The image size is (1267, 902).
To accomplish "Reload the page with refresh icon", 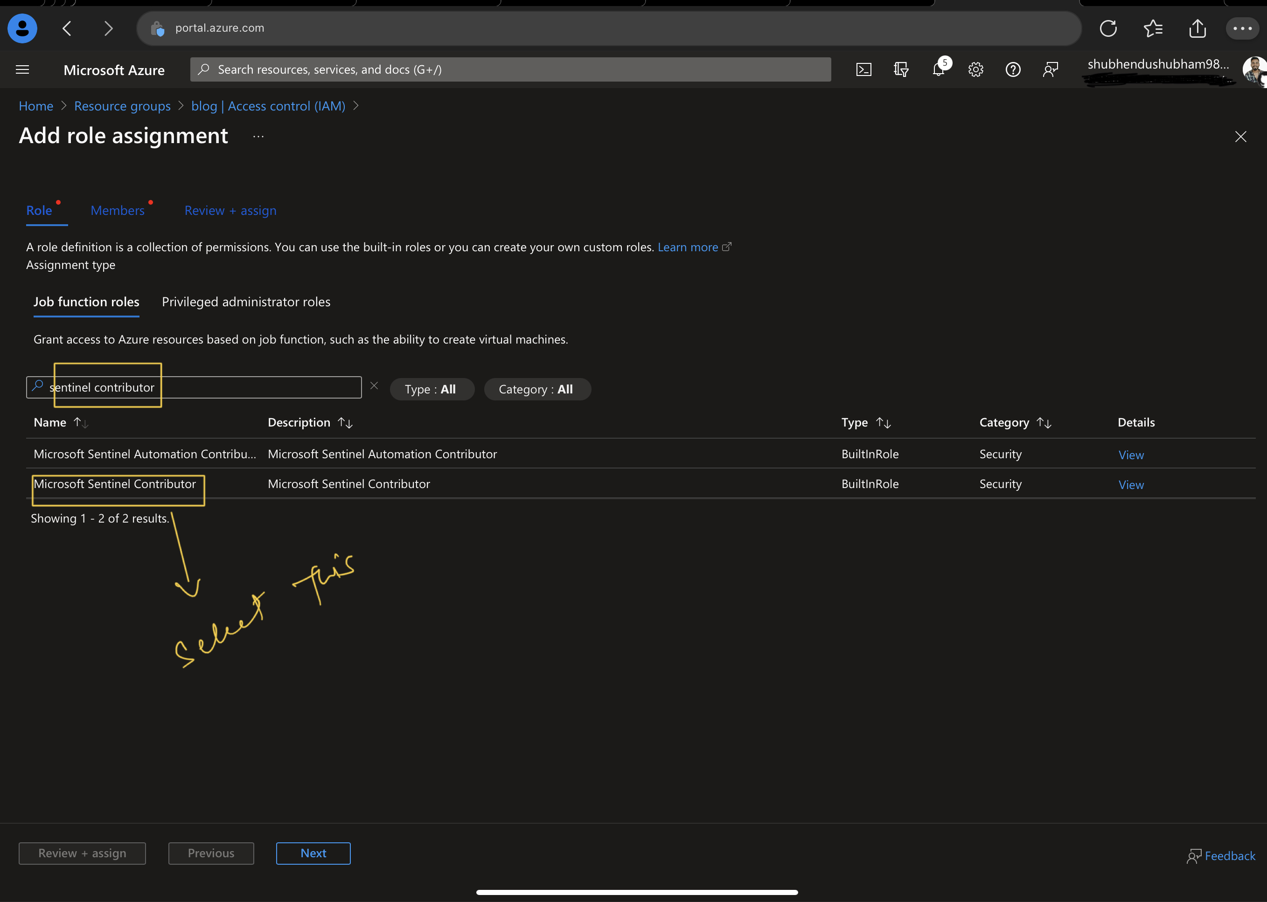I will pos(1108,28).
